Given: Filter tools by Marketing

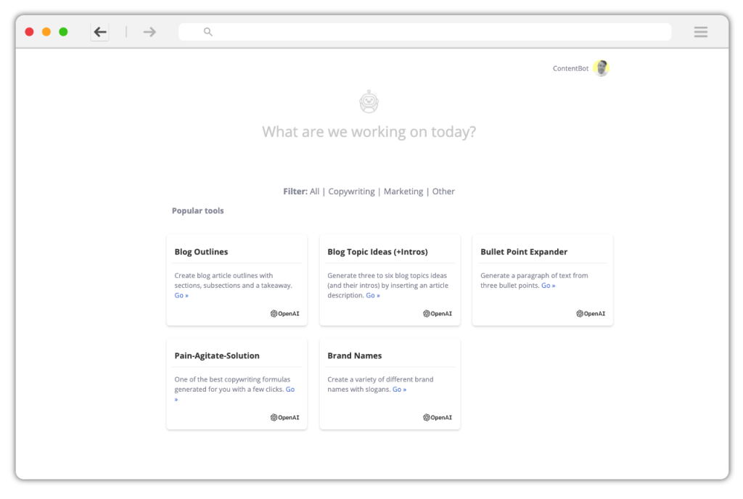Looking at the screenshot, I should tap(403, 191).
